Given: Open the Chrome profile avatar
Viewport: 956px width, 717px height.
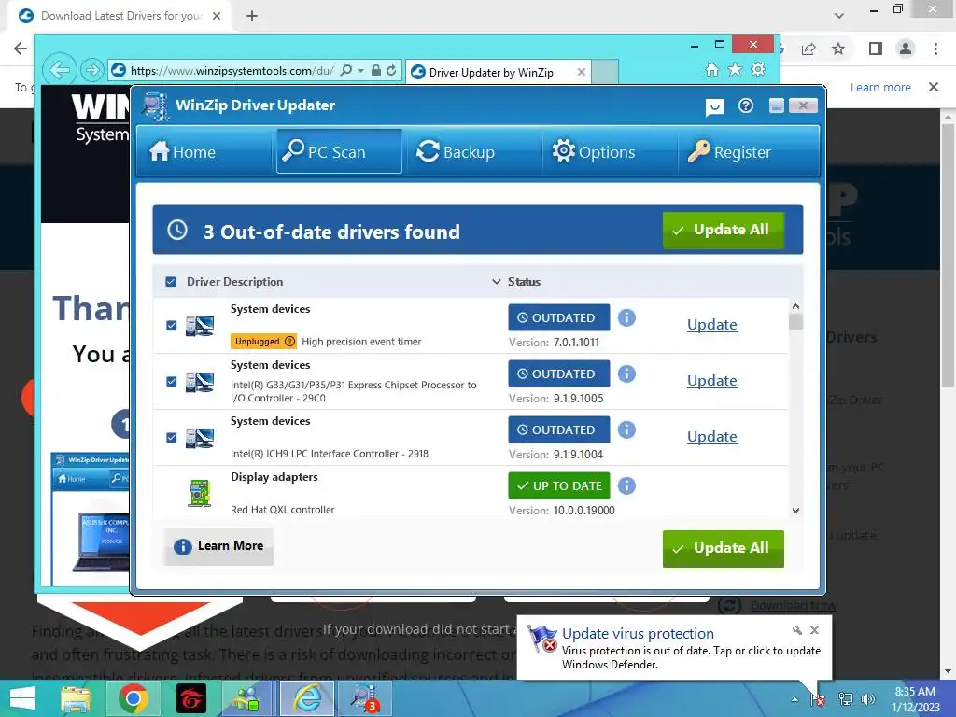Looking at the screenshot, I should tap(906, 49).
